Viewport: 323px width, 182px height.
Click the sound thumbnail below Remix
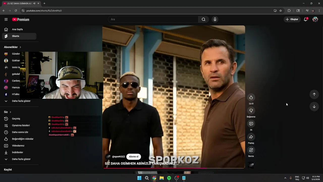pos(251,165)
